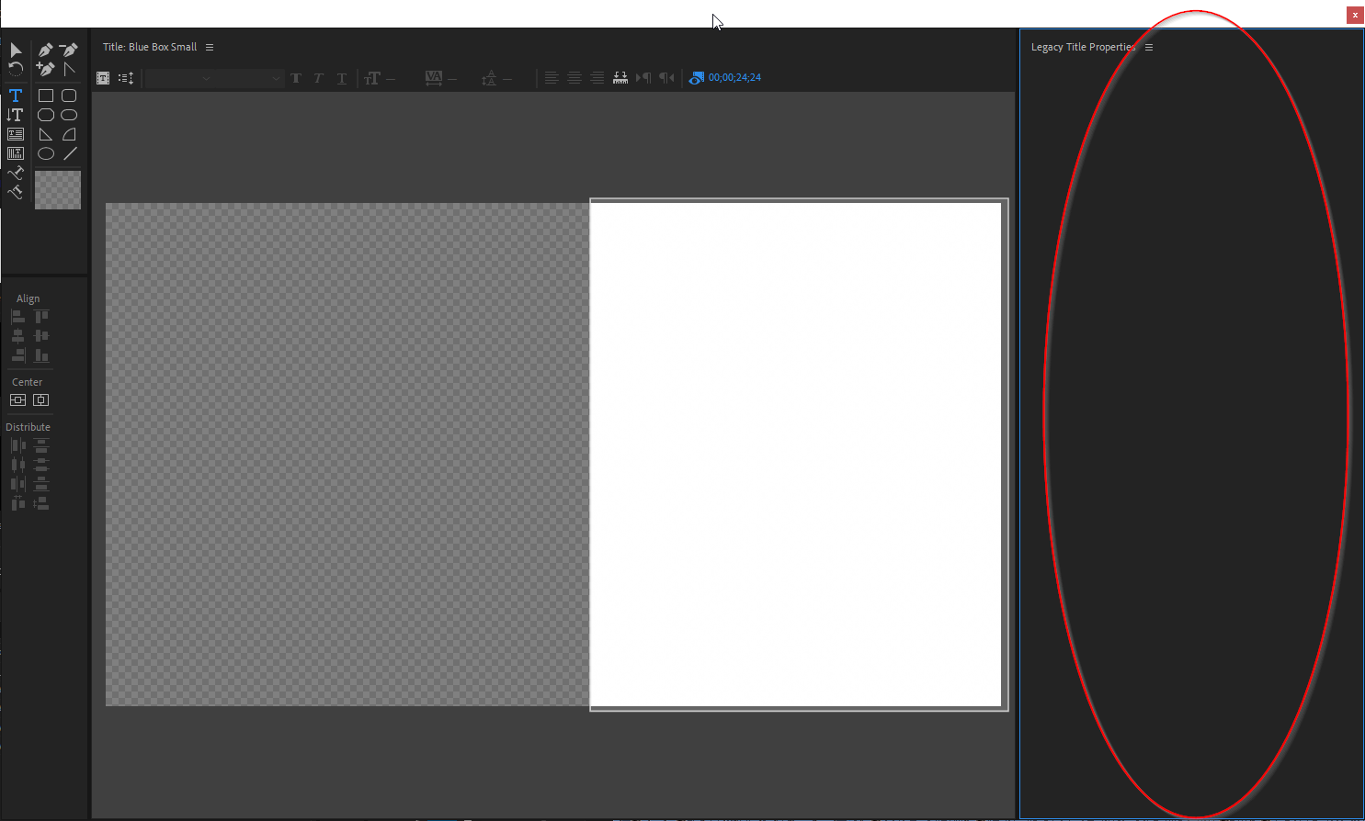Select the Vertical Type tool
The image size is (1365, 821).
coord(16,115)
